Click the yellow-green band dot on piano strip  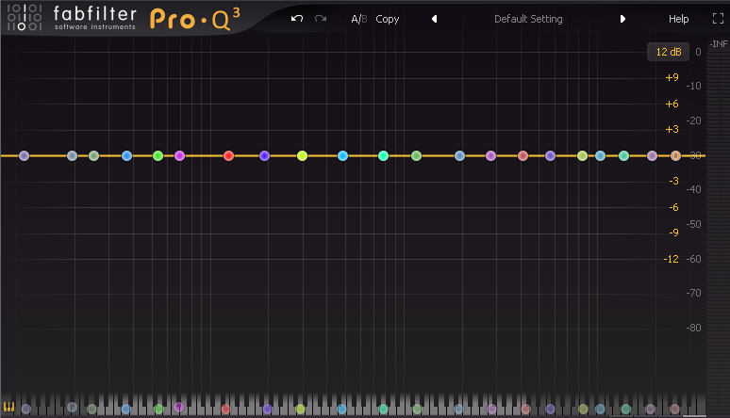[x=300, y=410]
